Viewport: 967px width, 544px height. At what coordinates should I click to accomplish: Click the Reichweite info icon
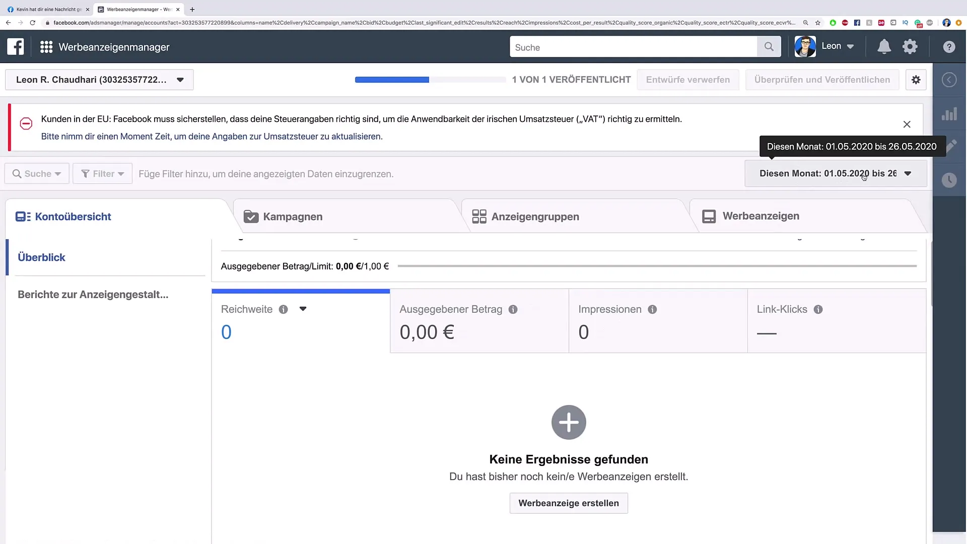[x=284, y=310]
